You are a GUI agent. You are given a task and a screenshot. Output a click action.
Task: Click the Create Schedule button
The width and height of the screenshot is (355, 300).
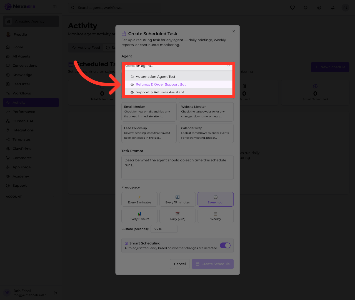[x=212, y=264]
